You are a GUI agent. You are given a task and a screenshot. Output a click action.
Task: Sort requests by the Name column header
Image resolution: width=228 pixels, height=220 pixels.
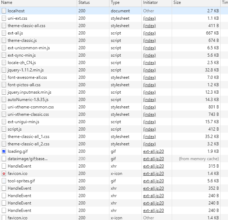pos(38,3)
